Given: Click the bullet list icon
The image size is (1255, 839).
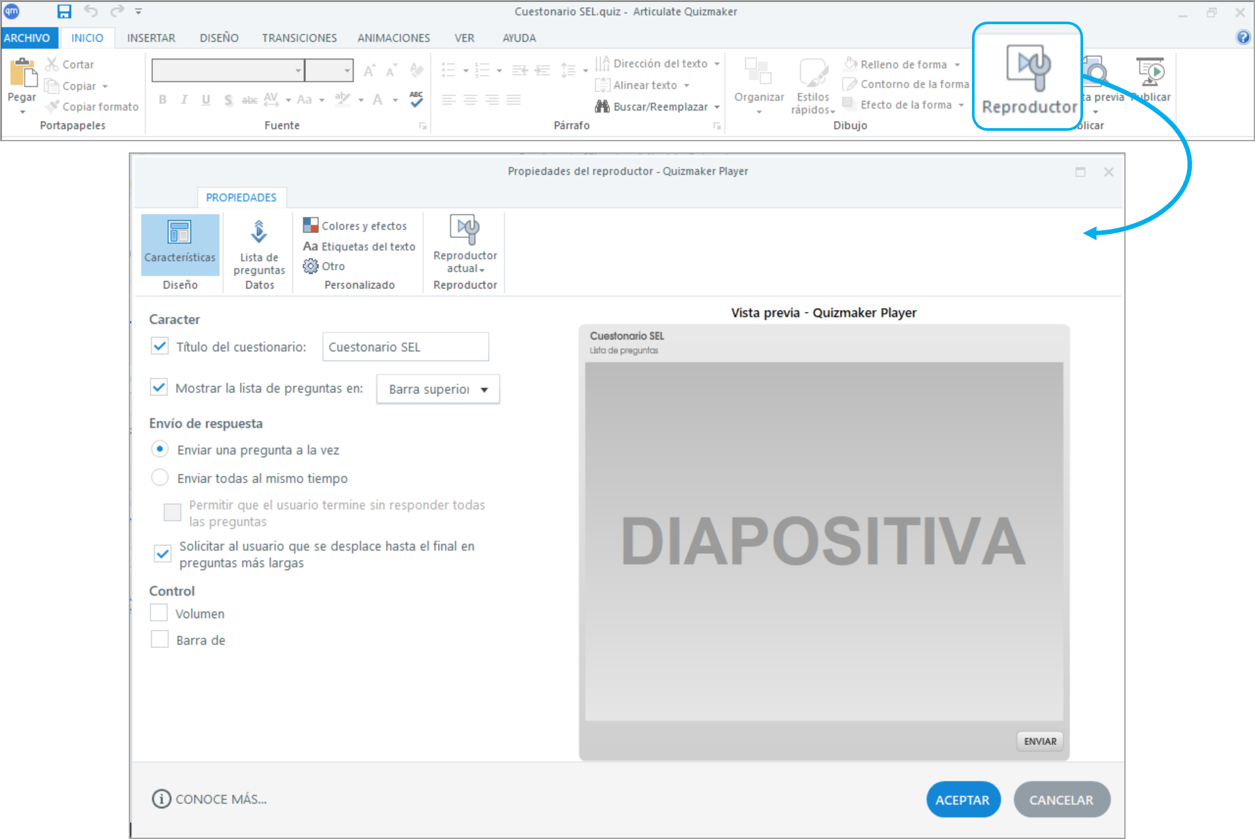Looking at the screenshot, I should pos(448,70).
